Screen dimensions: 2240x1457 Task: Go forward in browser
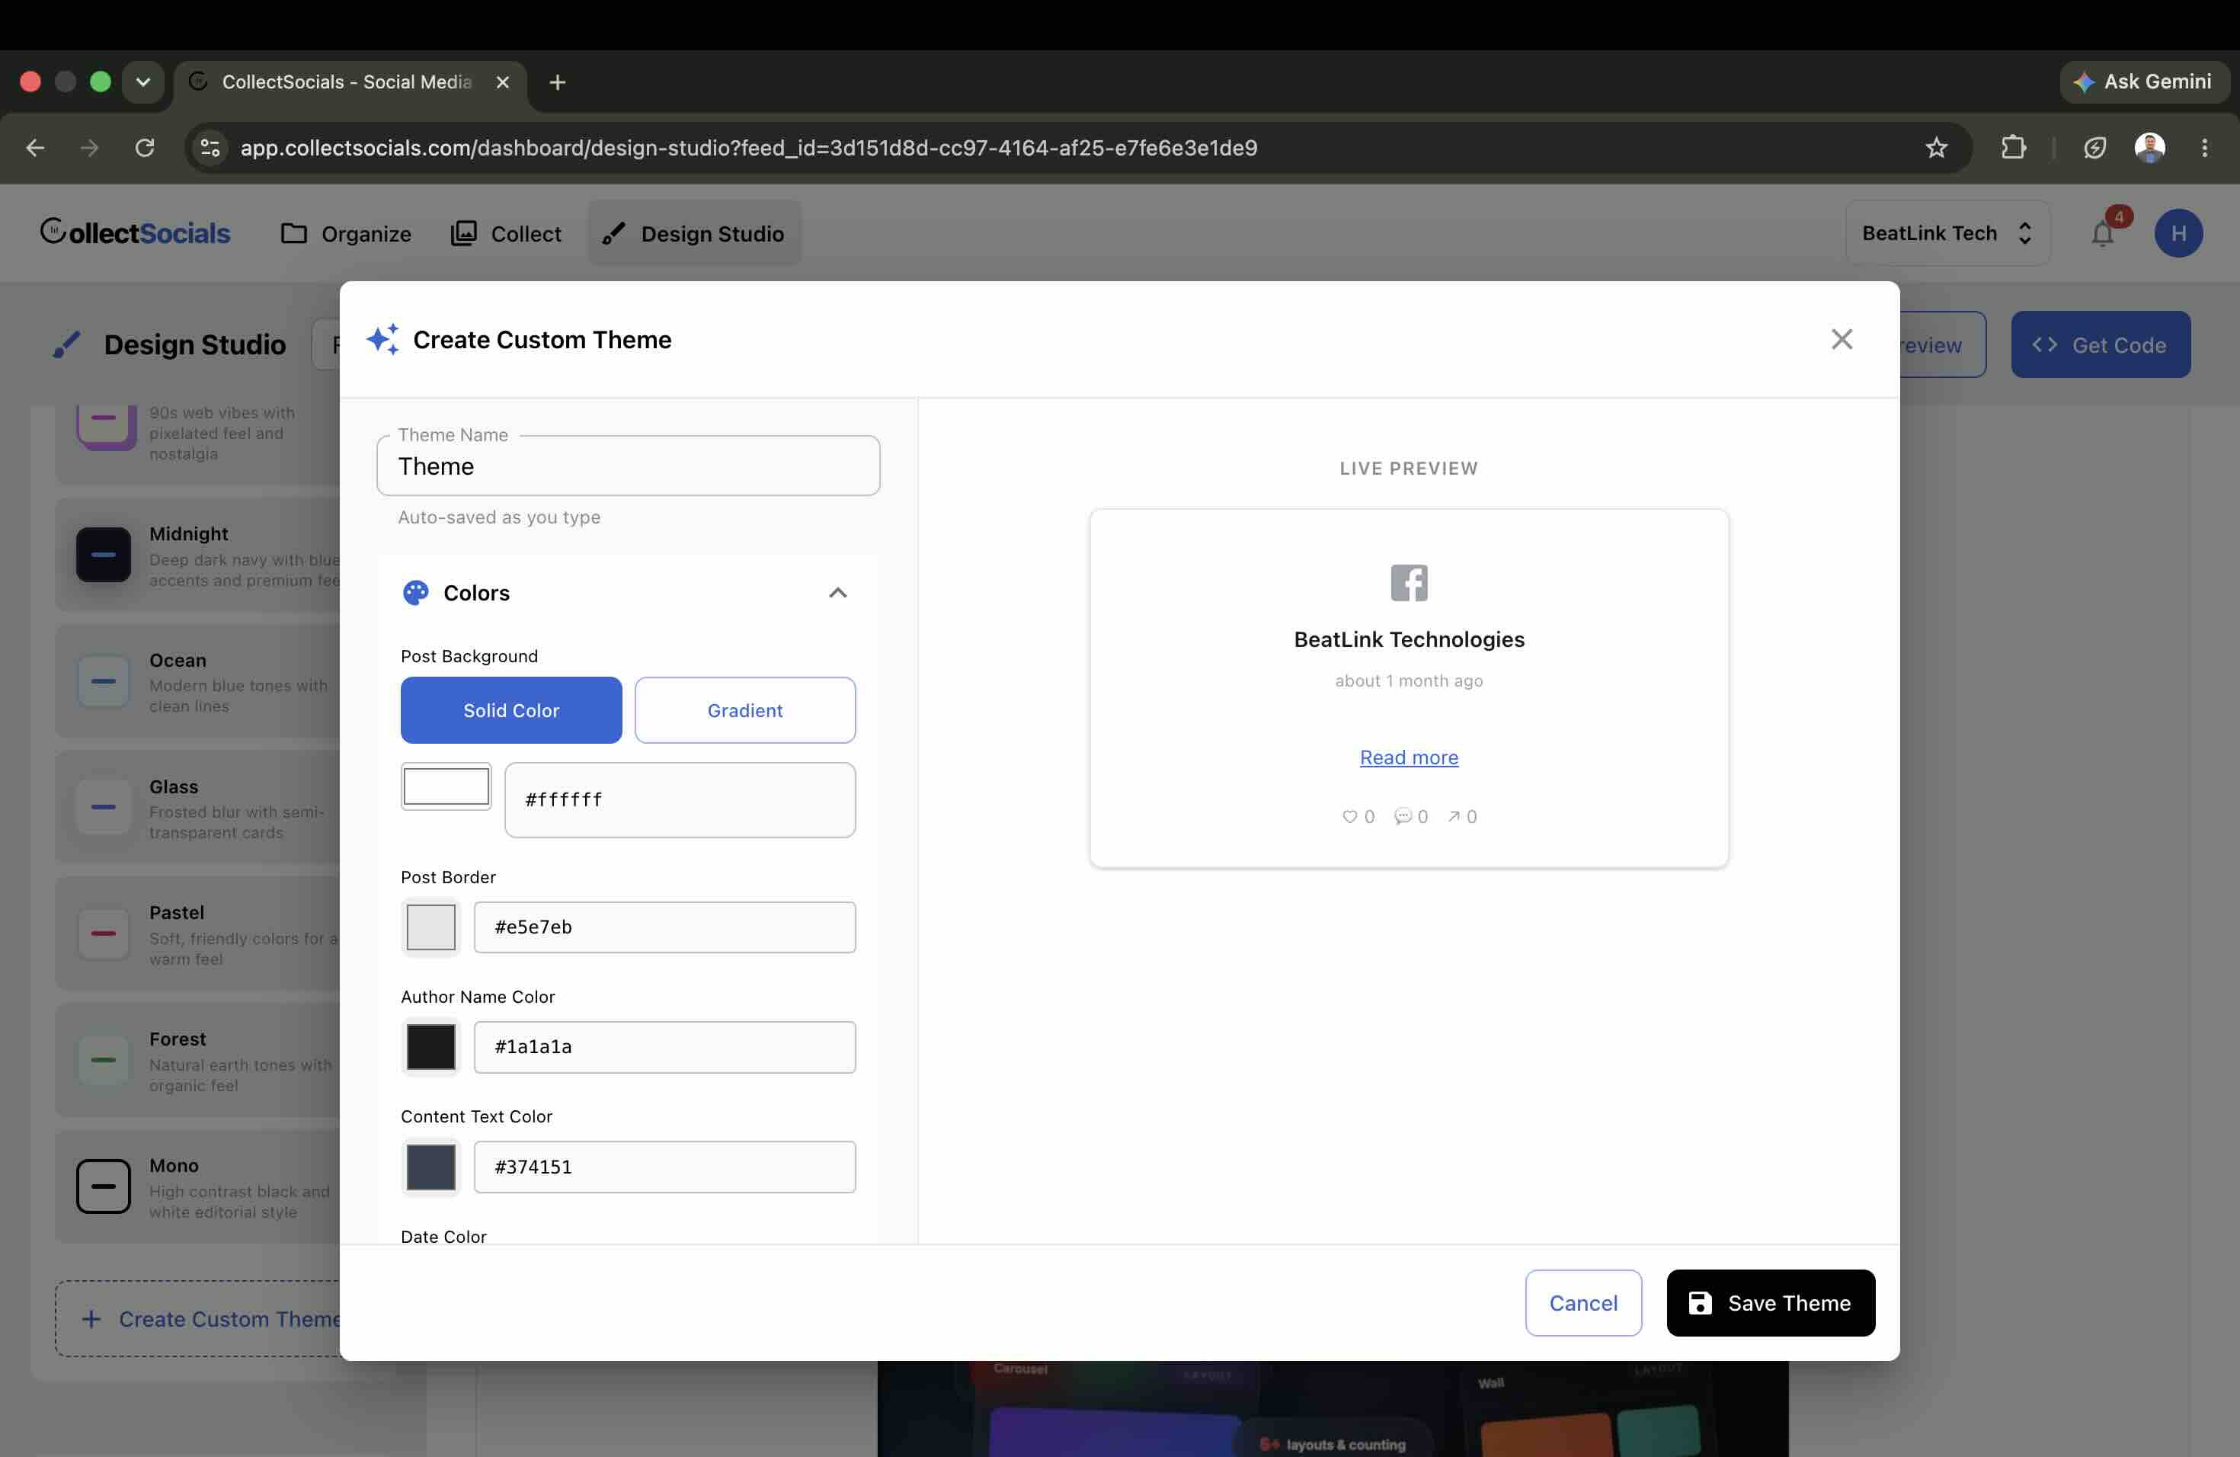click(x=89, y=148)
